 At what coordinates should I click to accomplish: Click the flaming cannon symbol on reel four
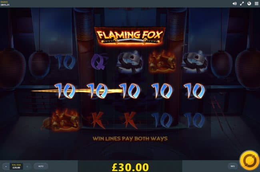pyautogui.click(x=162, y=62)
